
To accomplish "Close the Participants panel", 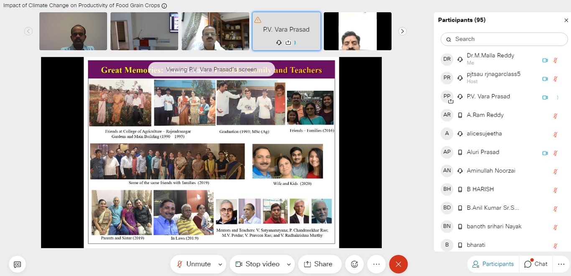I will click(566, 20).
